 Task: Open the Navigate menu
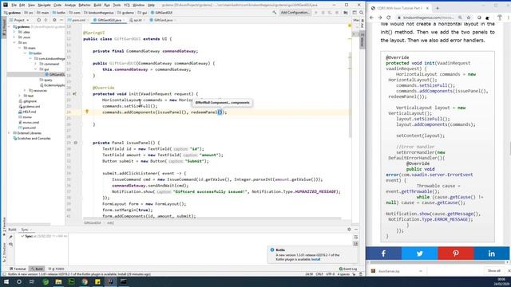pyautogui.click(x=44, y=6)
